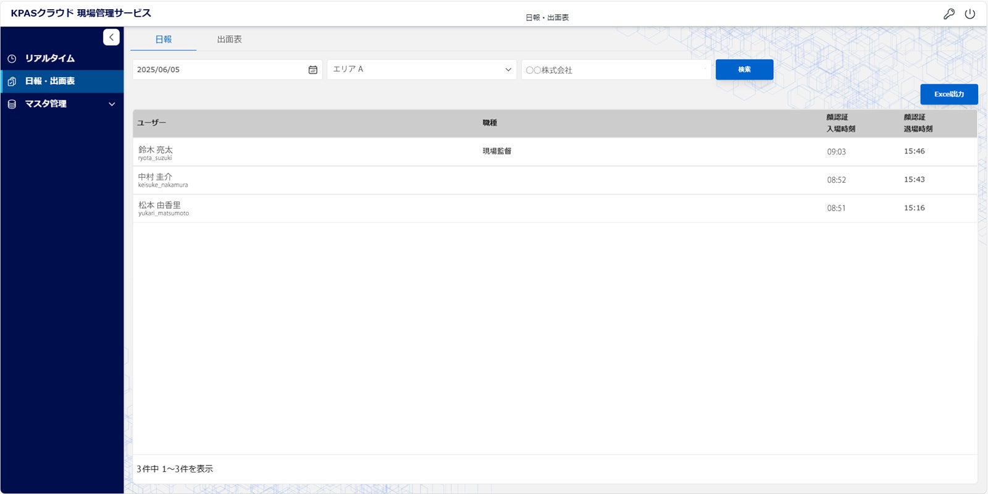
Task: Switch to the 日報 tab
Action: [x=164, y=39]
